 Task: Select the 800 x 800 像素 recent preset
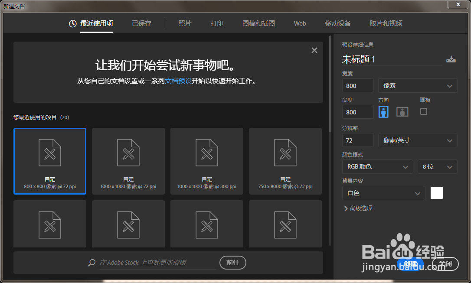pos(49,161)
